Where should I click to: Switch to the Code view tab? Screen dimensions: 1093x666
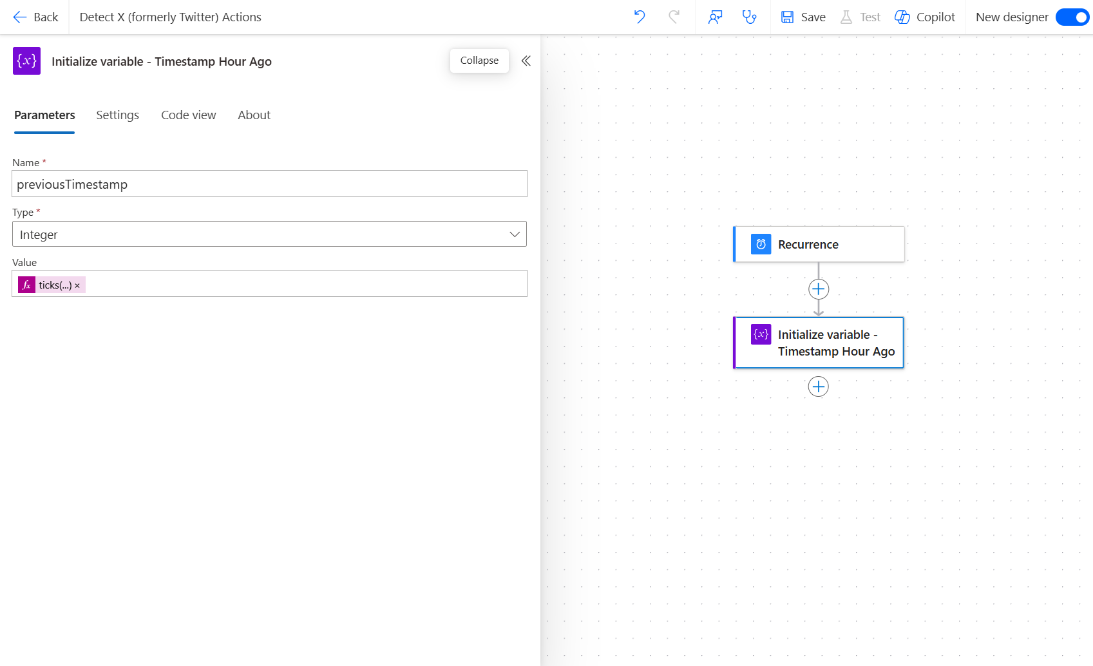click(188, 115)
